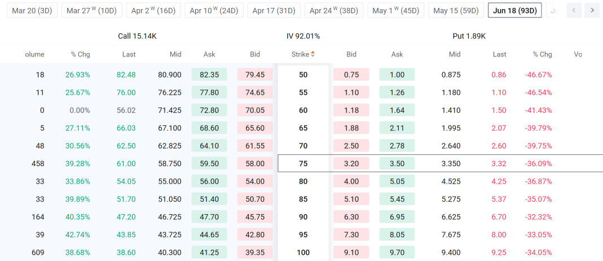Click call Ask 59.50 at strike 75
Screen dimensions: 603x261
click(209, 164)
